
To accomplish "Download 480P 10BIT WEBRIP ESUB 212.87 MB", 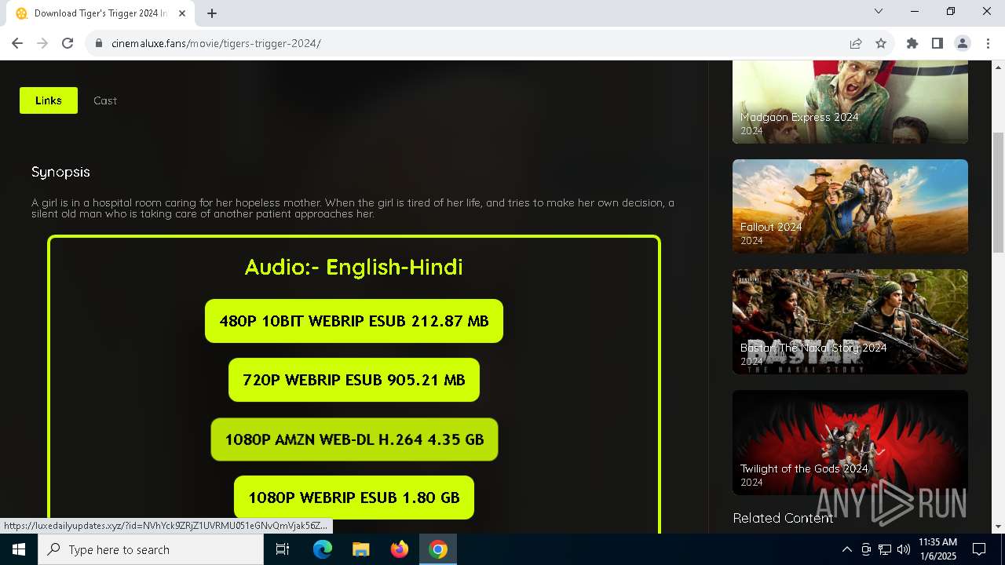I will (x=354, y=321).
